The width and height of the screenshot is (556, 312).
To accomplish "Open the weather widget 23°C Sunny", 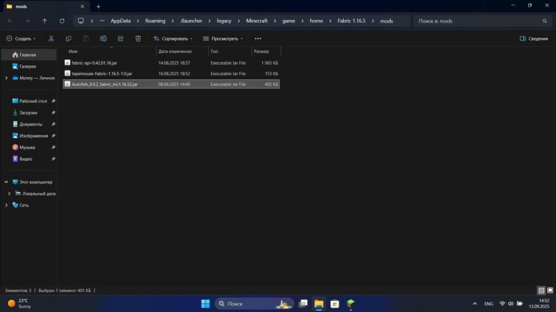I will [x=20, y=304].
